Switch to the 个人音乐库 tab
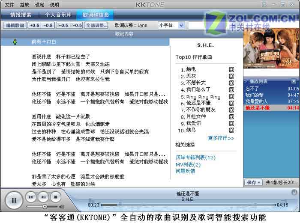 tap(58, 15)
